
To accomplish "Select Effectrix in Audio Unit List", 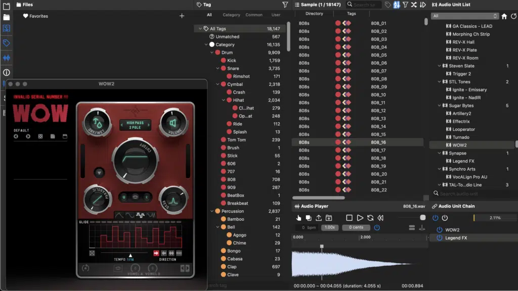I will (461, 121).
